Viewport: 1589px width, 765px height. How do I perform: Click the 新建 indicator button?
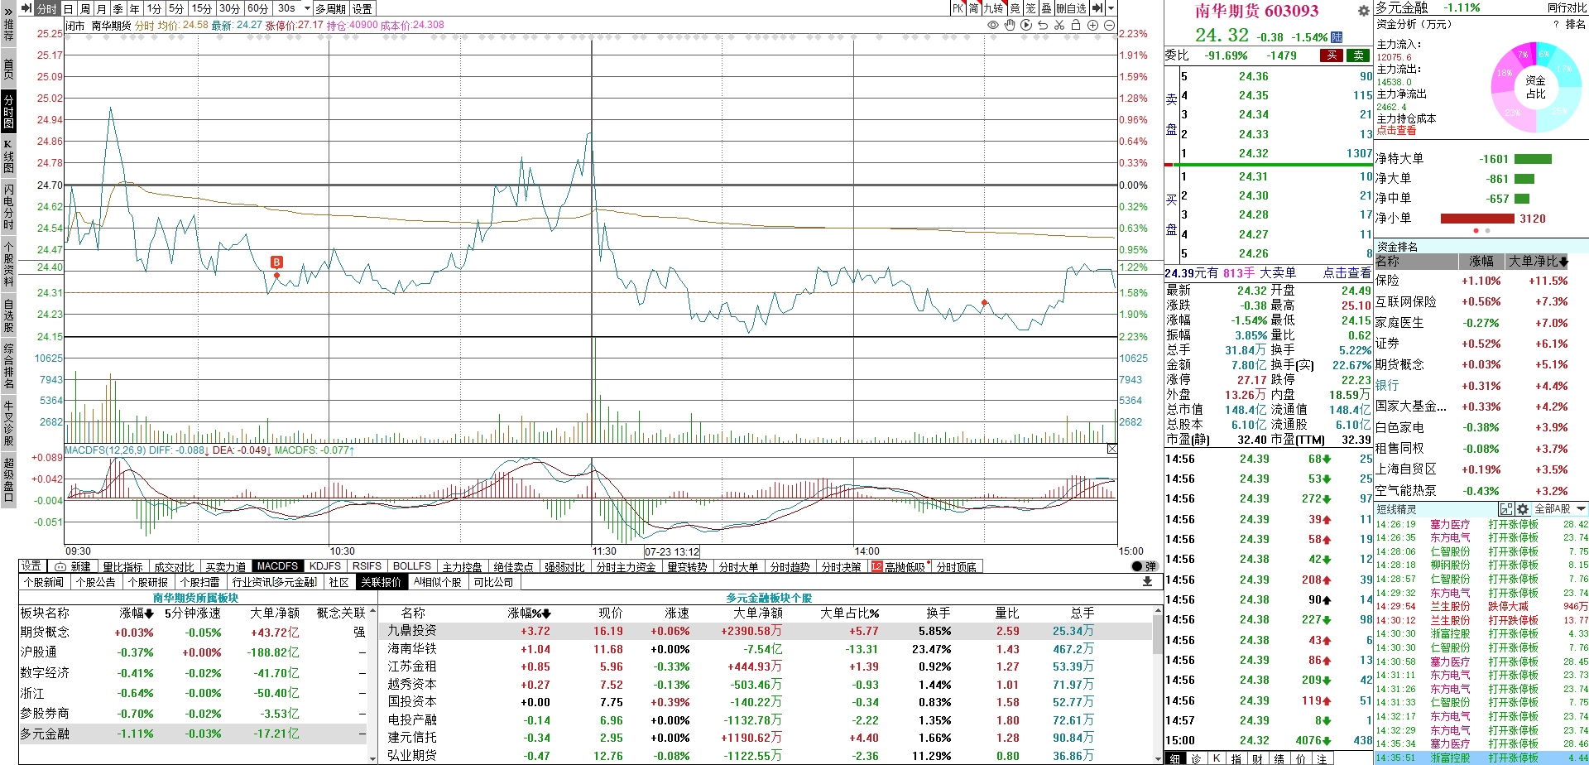click(x=74, y=567)
